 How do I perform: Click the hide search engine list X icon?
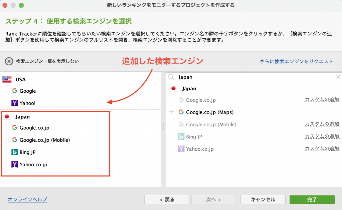pos(9,61)
